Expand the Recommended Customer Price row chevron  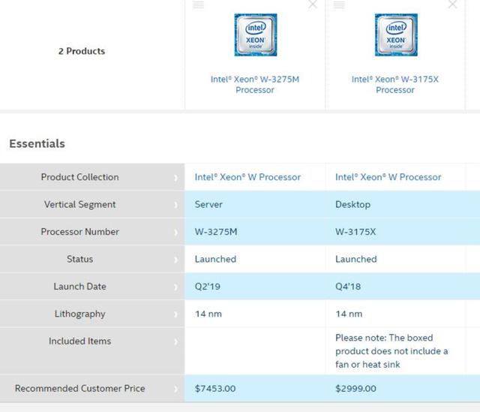(x=175, y=389)
